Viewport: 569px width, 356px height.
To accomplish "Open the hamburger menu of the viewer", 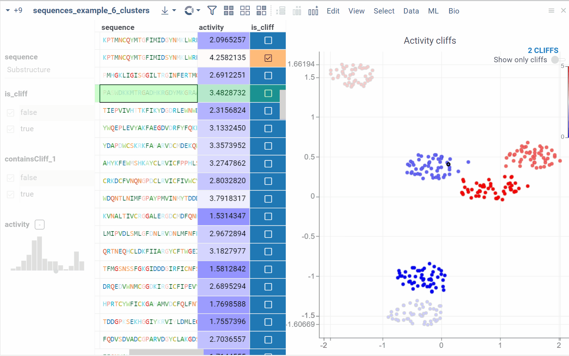I will point(551,11).
